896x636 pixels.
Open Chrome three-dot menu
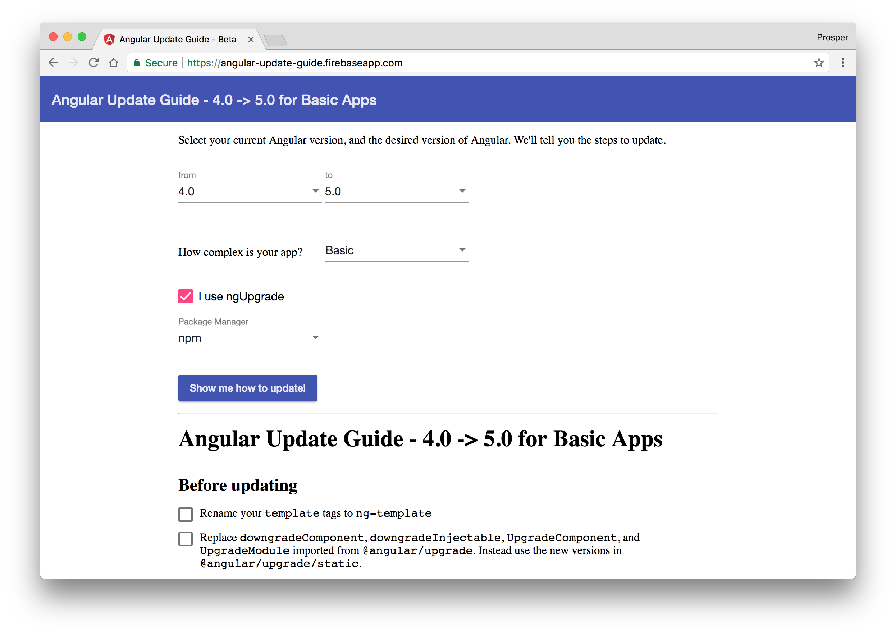pyautogui.click(x=842, y=63)
